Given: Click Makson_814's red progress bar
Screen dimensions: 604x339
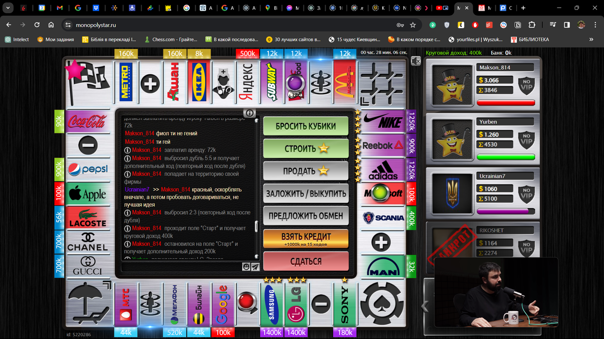Looking at the screenshot, I should 506,103.
